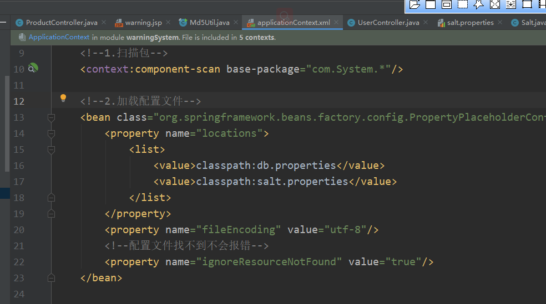Screen dimensions: 546x304
Task: Click the closing '</bean>' tag on line 23
Action: point(102,278)
